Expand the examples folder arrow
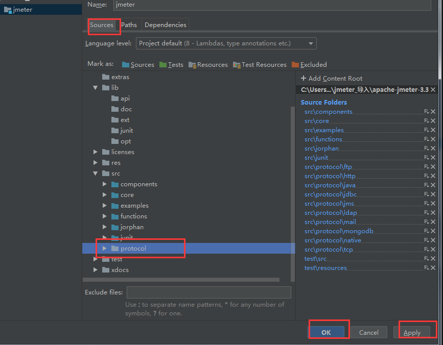Image resolution: width=443 pixels, height=345 pixels. pos(105,206)
